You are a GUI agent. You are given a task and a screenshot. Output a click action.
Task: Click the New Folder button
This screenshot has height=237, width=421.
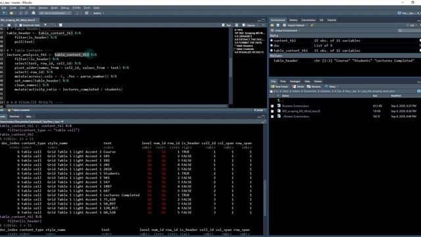point(279,86)
